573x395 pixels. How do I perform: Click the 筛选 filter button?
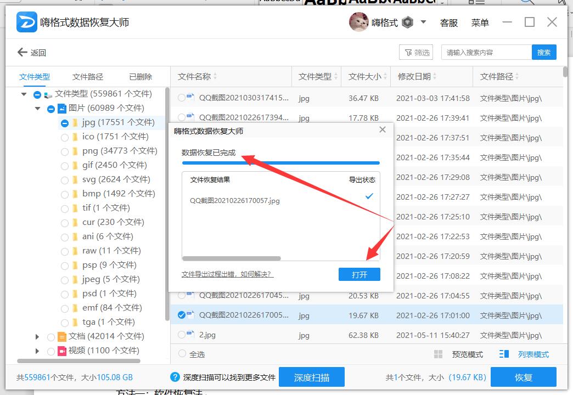click(x=416, y=52)
